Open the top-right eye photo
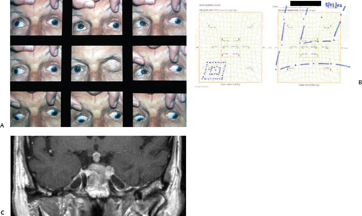The height and width of the screenshot is (216, 362). [159, 17]
